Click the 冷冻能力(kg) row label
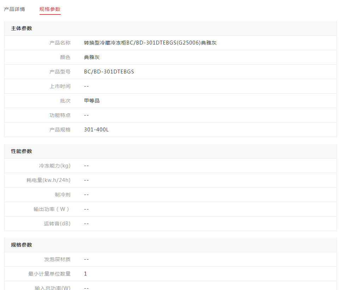 click(x=54, y=166)
